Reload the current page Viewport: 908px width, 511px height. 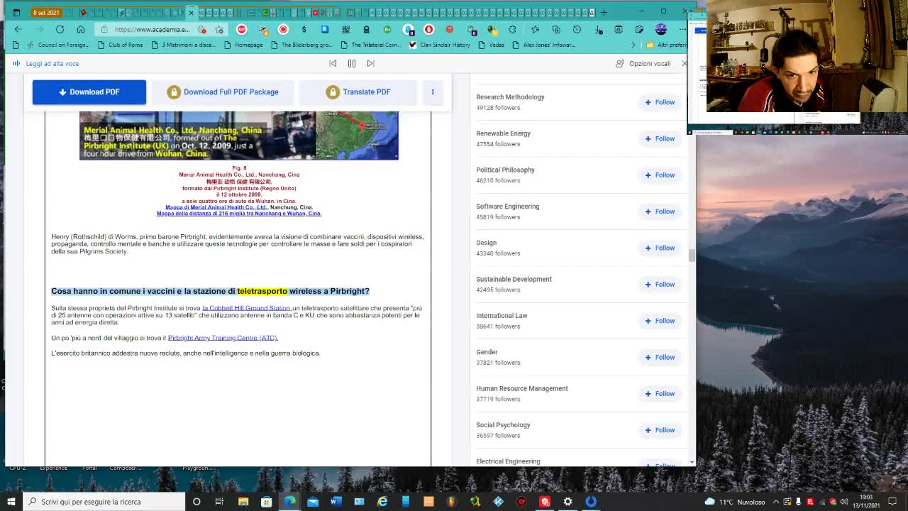(x=60, y=29)
